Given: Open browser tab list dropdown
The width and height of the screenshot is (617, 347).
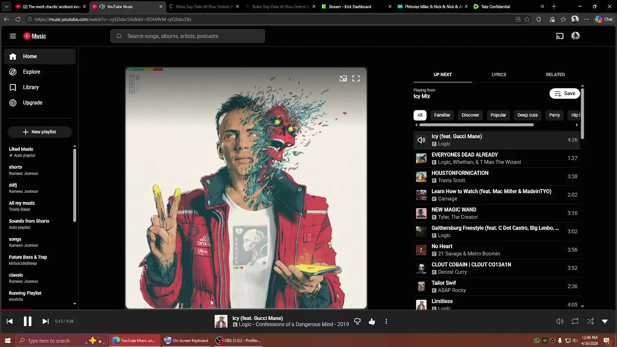Looking at the screenshot, I should click(x=6, y=7).
